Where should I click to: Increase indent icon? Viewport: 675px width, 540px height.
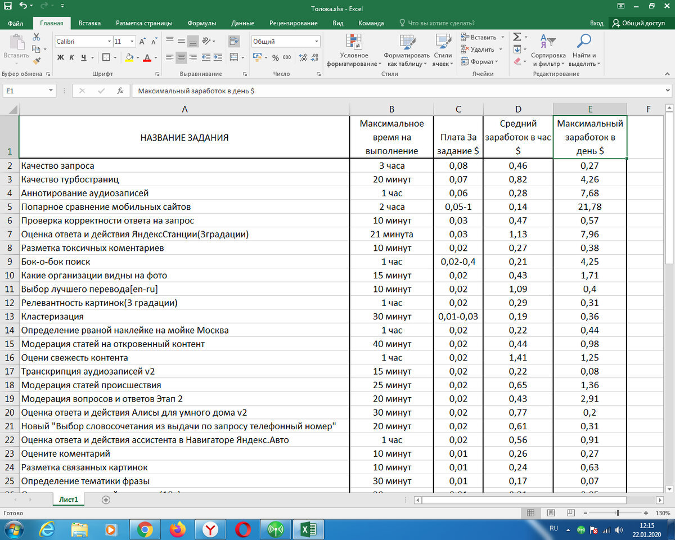218,57
